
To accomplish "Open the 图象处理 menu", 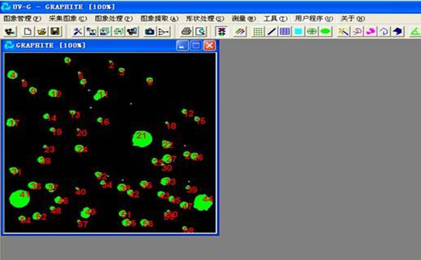I will point(114,18).
